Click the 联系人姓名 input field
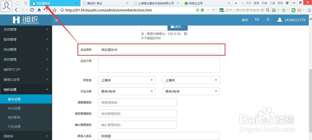Screen dimensions: 312x140 click(159, 136)
